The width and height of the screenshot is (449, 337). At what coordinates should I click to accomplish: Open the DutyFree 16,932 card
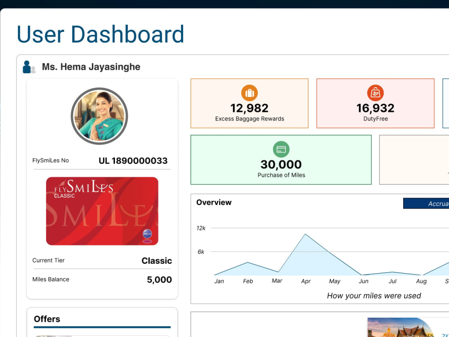coord(375,103)
